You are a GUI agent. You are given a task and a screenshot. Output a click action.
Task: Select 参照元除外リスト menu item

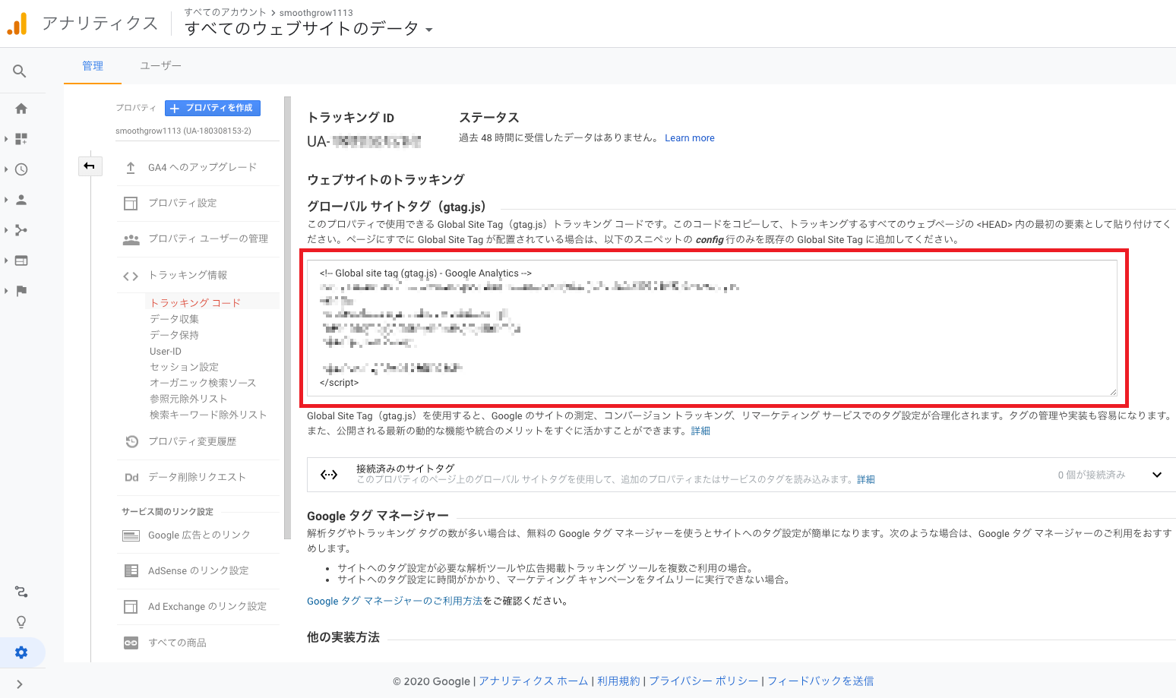(188, 399)
